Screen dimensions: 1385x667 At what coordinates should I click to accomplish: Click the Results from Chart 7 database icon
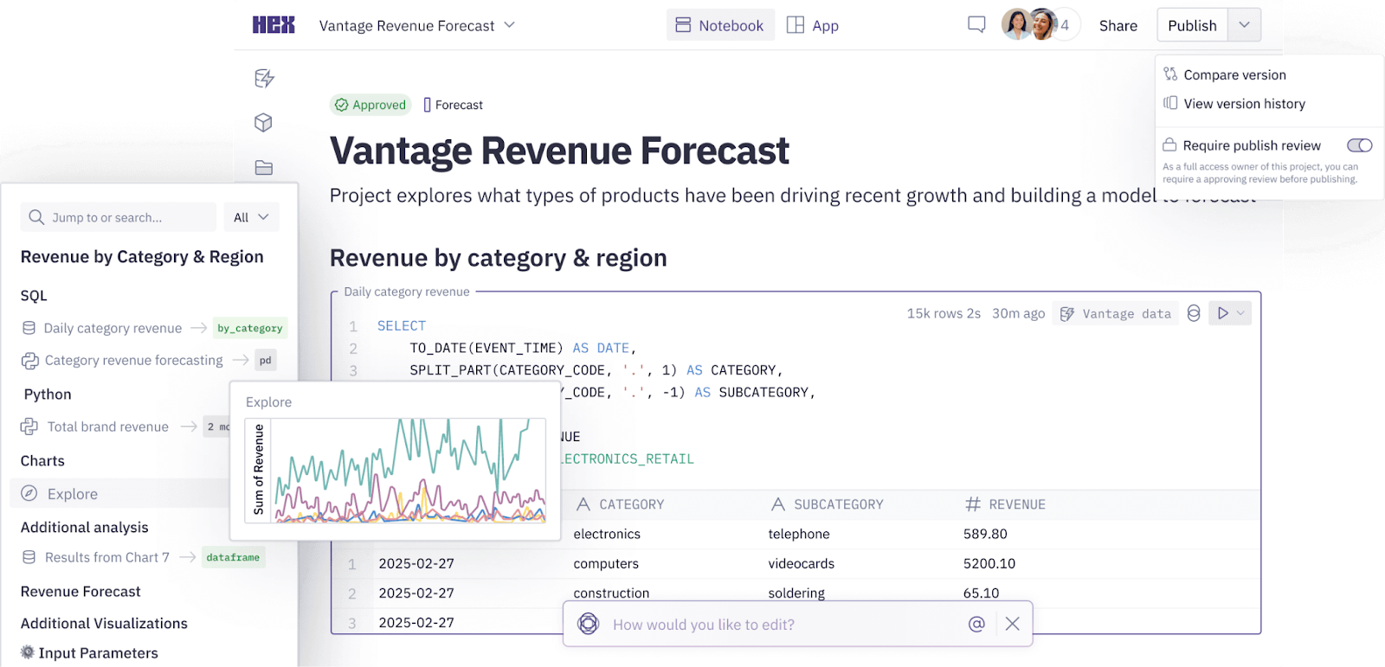click(x=29, y=557)
